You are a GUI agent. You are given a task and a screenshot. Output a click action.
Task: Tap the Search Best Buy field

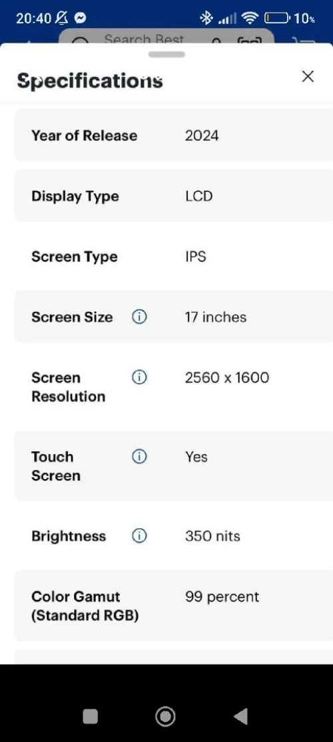pyautogui.click(x=166, y=37)
